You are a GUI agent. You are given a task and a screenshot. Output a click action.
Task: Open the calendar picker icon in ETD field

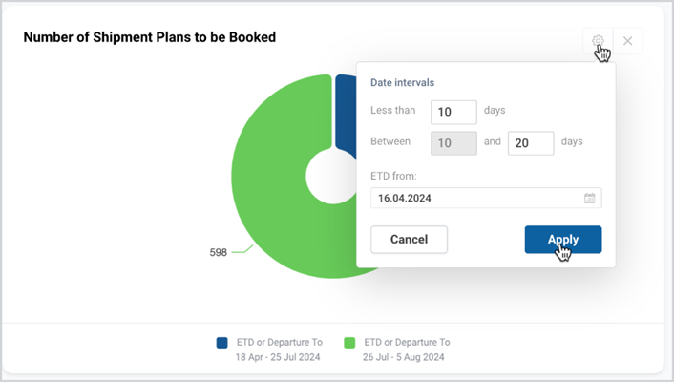(589, 198)
